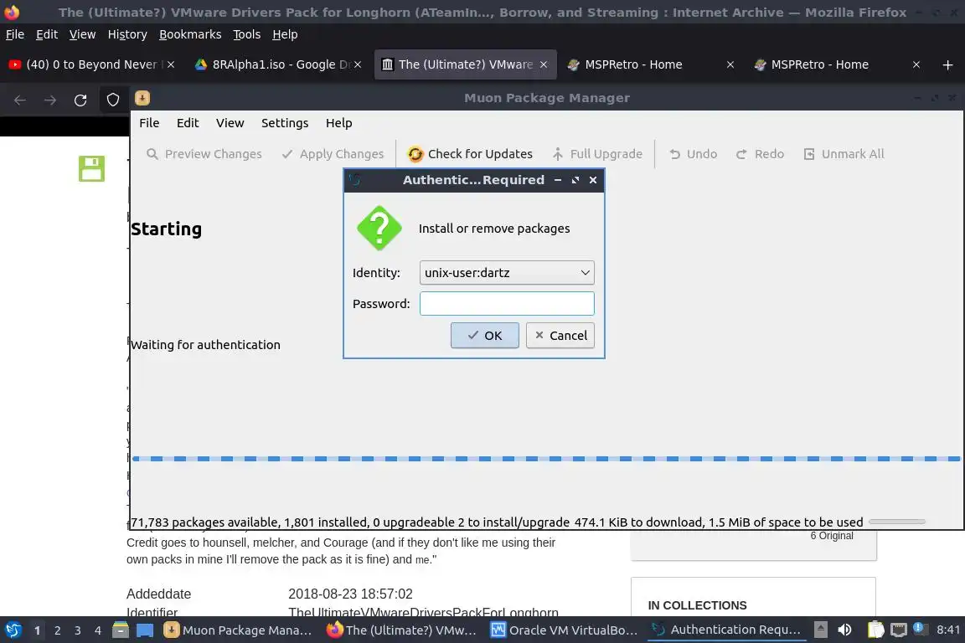Viewport: 965px width, 643px height.
Task: Open Firefox Bookmarks menu
Action: click(x=190, y=34)
